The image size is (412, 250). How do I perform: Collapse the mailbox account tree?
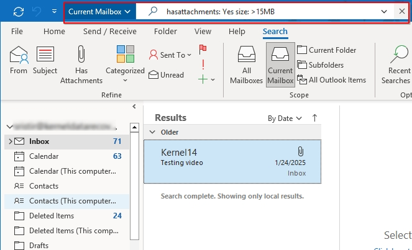[x=10, y=127]
